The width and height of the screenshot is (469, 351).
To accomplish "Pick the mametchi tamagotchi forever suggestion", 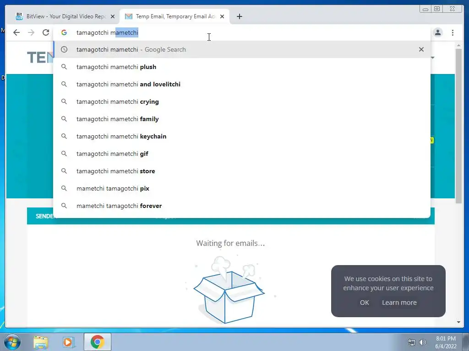I will tap(242, 206).
